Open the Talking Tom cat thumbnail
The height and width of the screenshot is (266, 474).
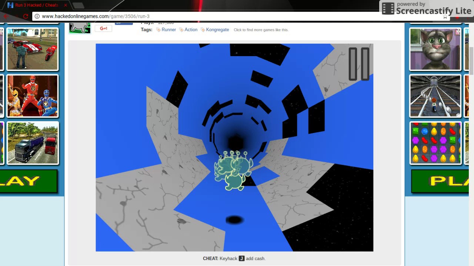tap(435, 49)
